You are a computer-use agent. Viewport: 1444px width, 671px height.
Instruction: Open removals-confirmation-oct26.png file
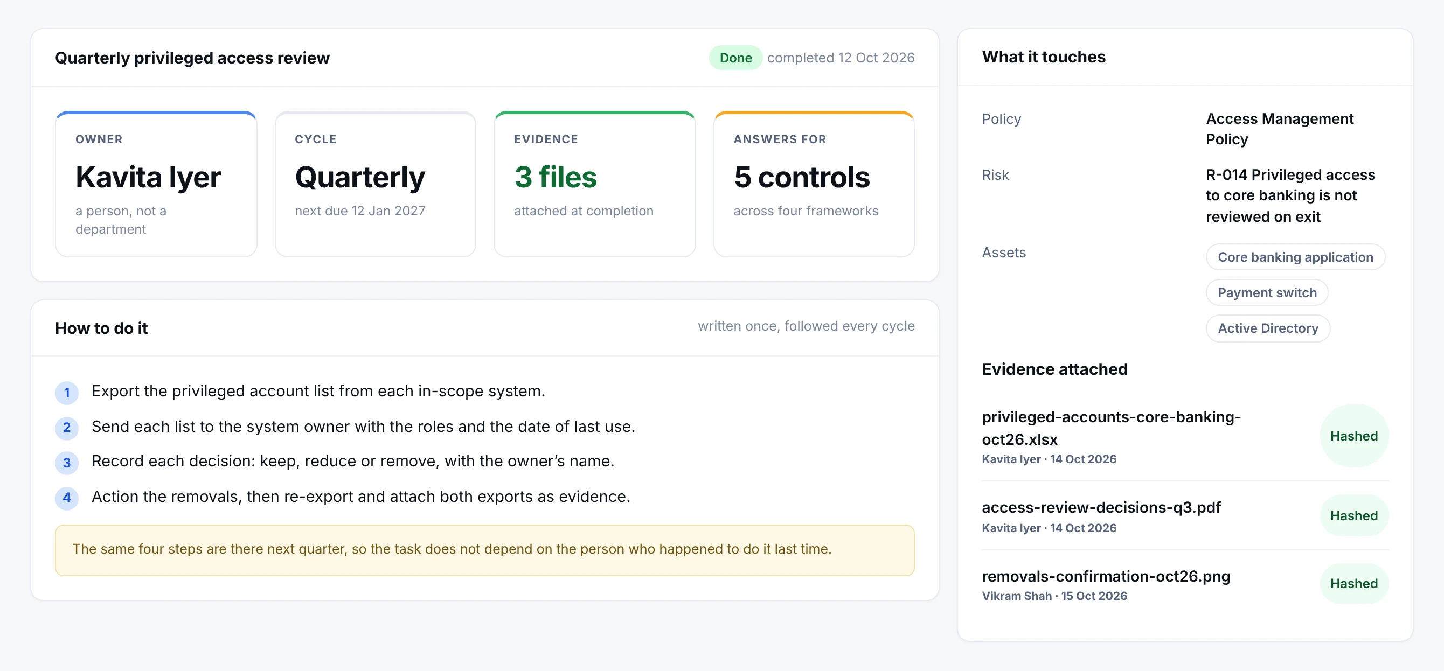(1106, 576)
